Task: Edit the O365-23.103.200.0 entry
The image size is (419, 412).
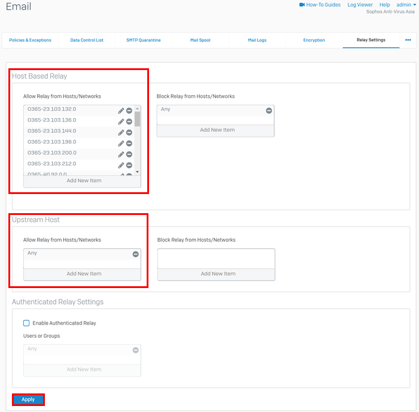Action: 121,154
